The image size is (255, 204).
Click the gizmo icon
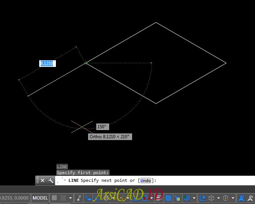(226, 198)
